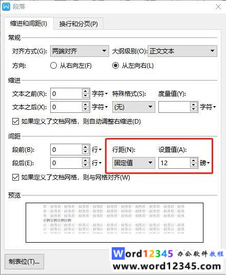Open the 段后 unit dropdown 行
The height and width of the screenshot is (275, 226).
tap(96, 163)
